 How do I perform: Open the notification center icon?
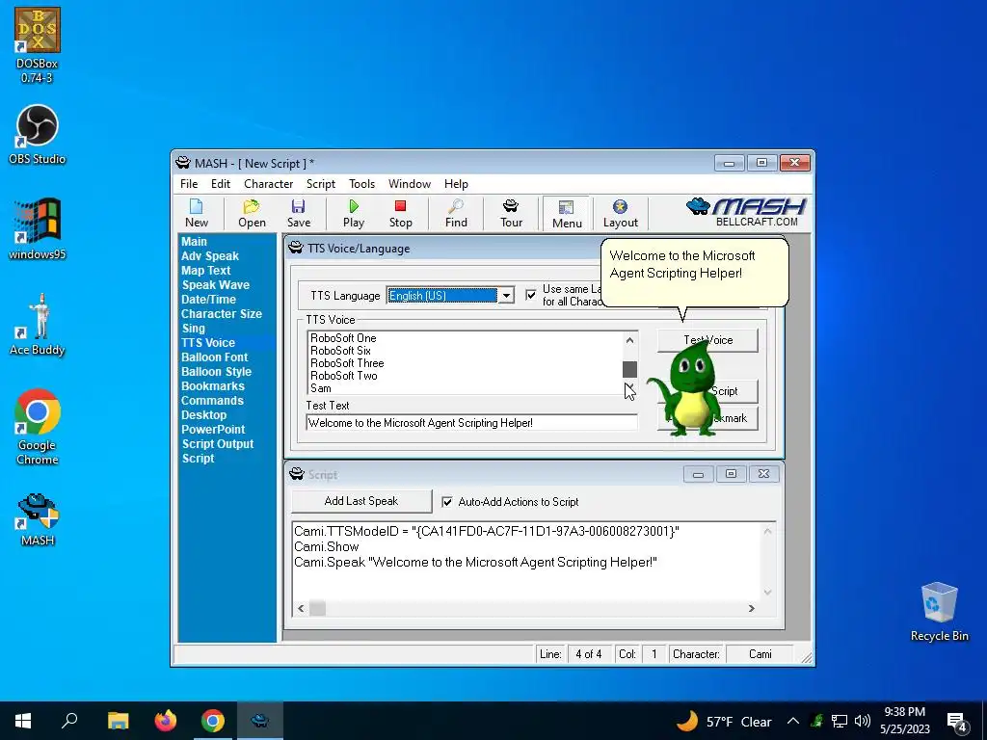tap(956, 722)
